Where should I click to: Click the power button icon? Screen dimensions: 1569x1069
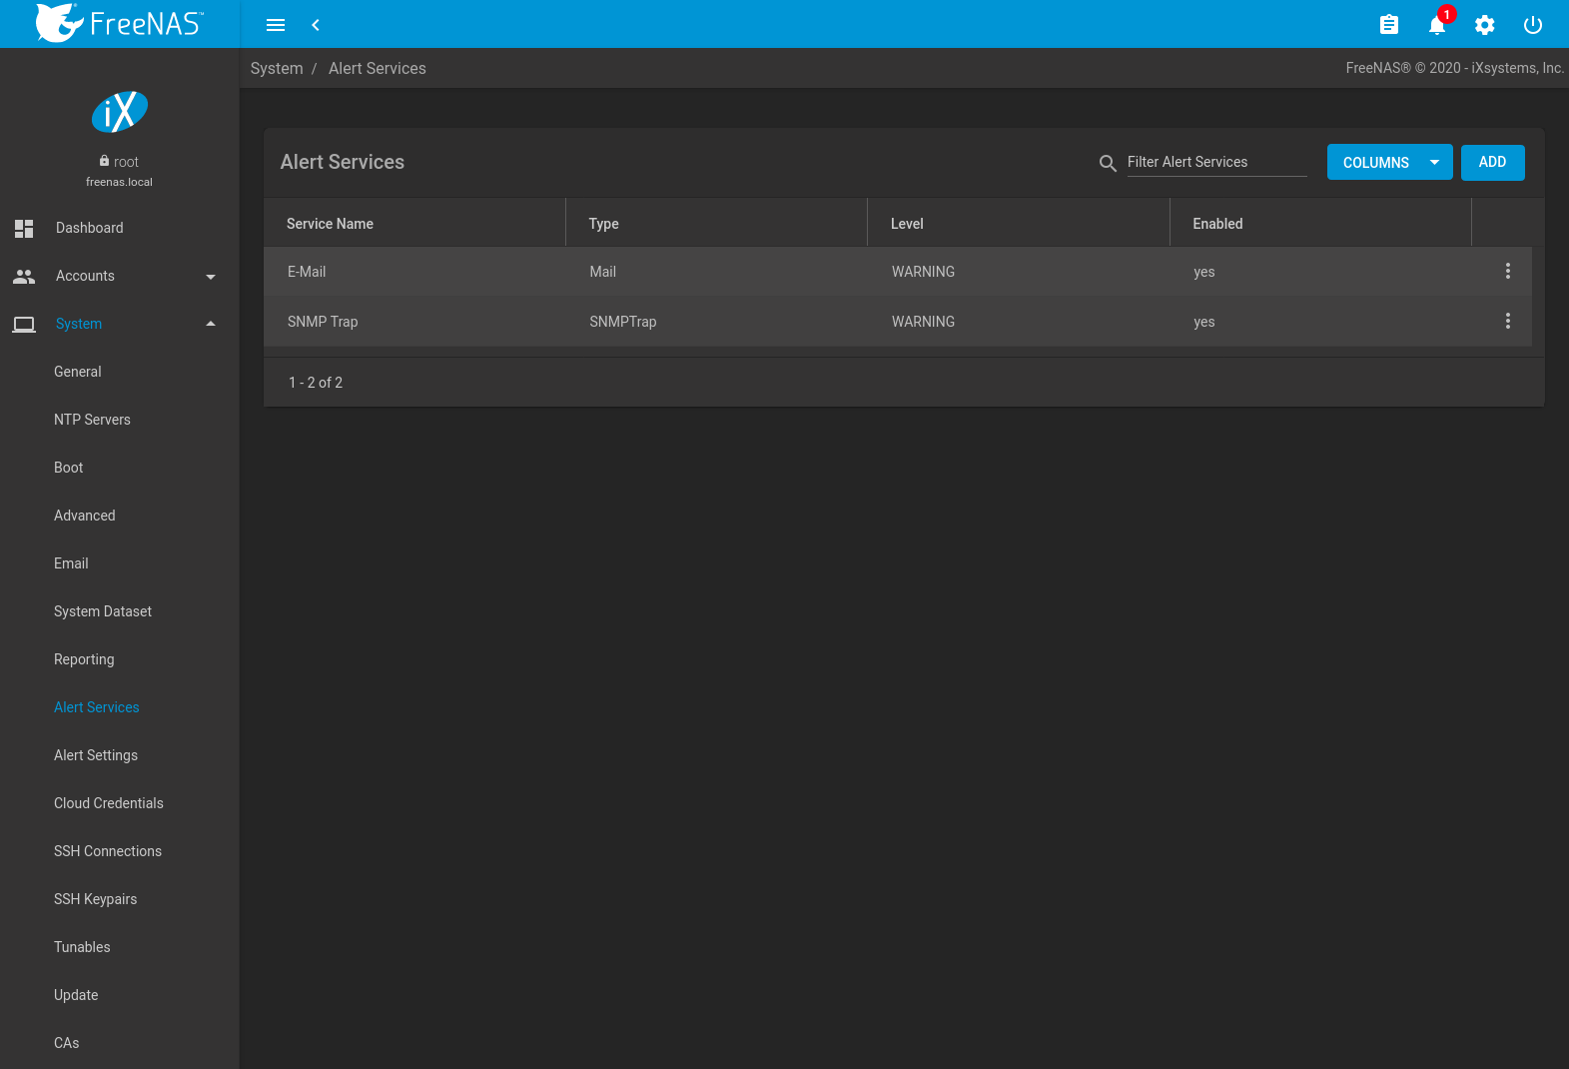[x=1532, y=25]
